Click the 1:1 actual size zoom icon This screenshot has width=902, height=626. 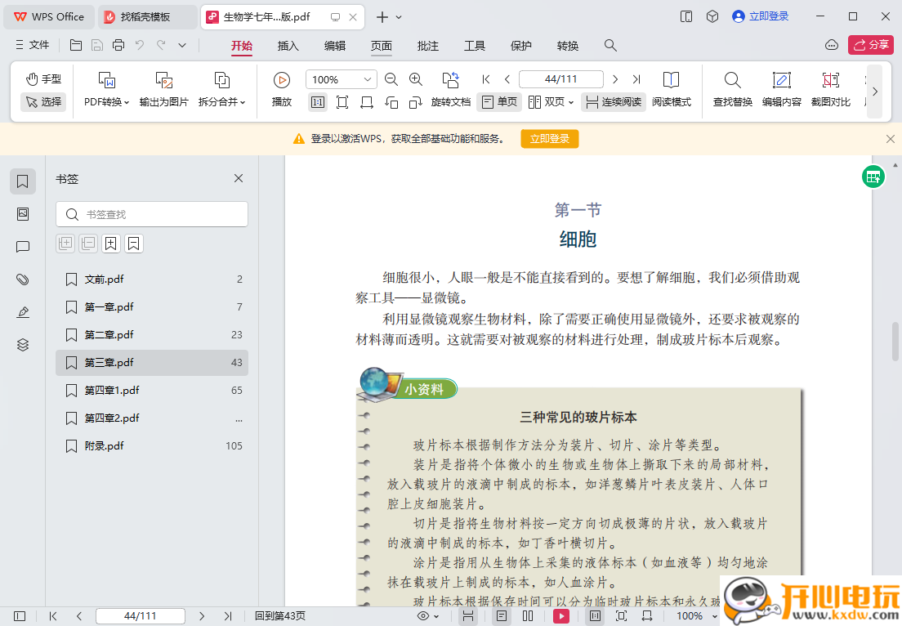click(x=316, y=102)
